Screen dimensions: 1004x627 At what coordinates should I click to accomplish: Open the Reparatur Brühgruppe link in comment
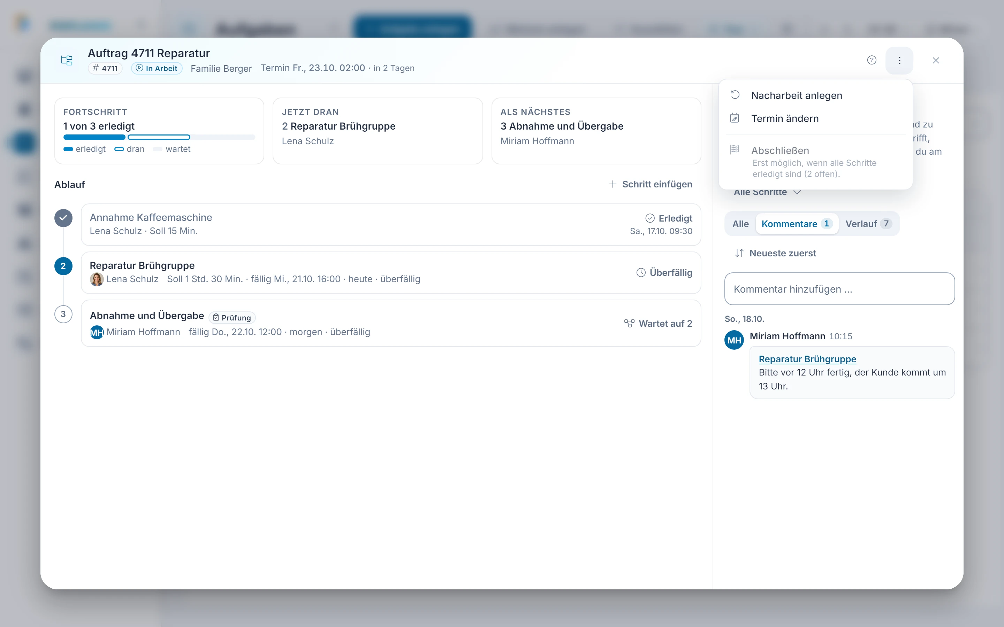point(807,359)
